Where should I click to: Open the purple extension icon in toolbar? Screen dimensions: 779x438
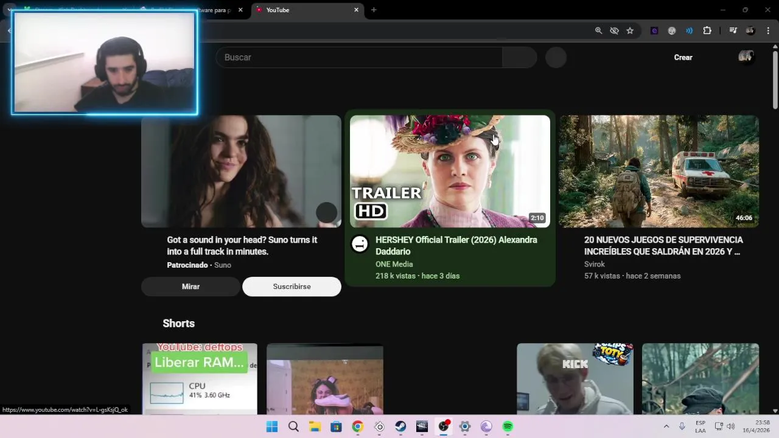(654, 30)
